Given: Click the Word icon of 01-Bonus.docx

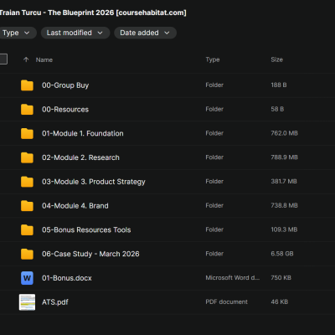Looking at the screenshot, I should coord(27,278).
